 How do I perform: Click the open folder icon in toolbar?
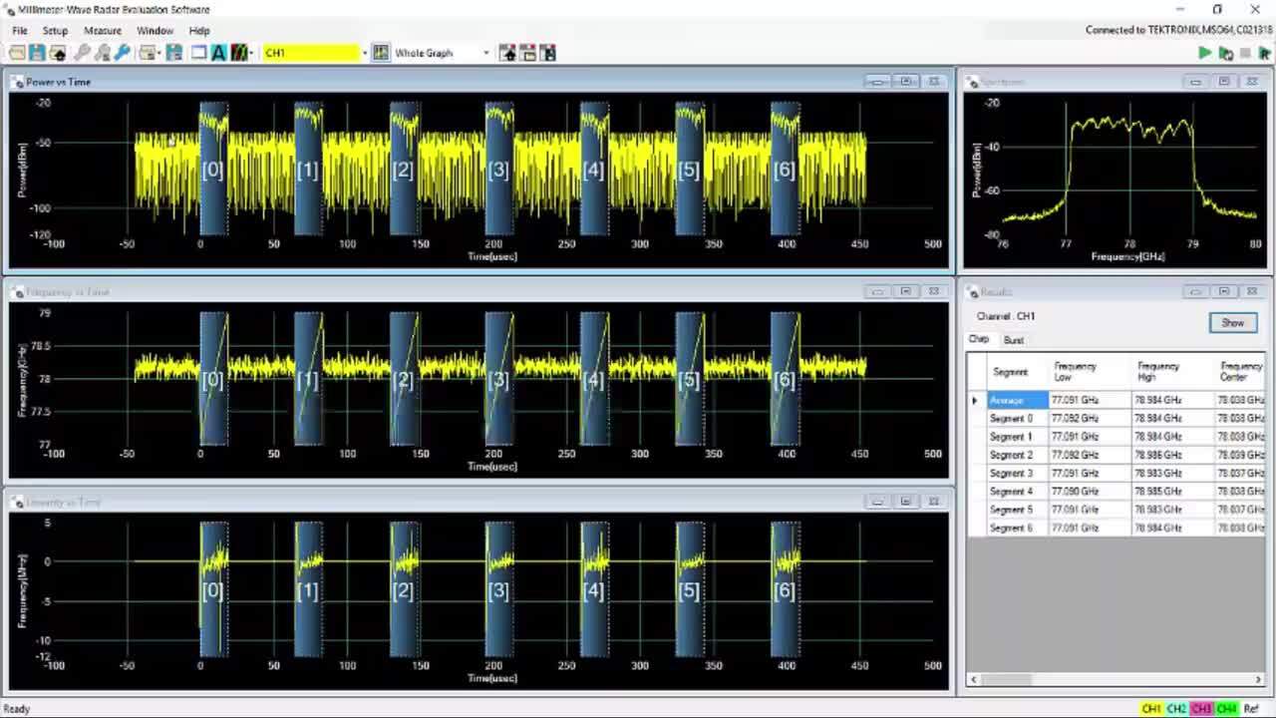pos(17,53)
